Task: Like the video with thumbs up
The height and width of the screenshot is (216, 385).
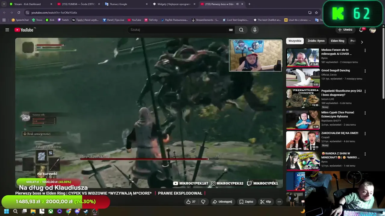Action: [x=191, y=202]
